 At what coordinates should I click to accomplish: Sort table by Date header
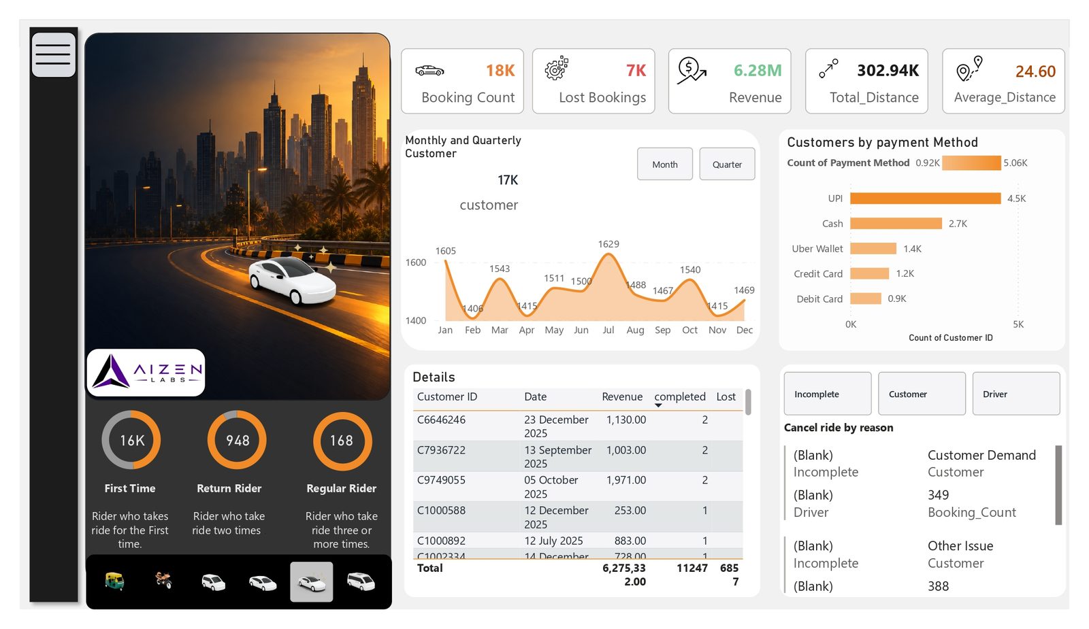535,396
